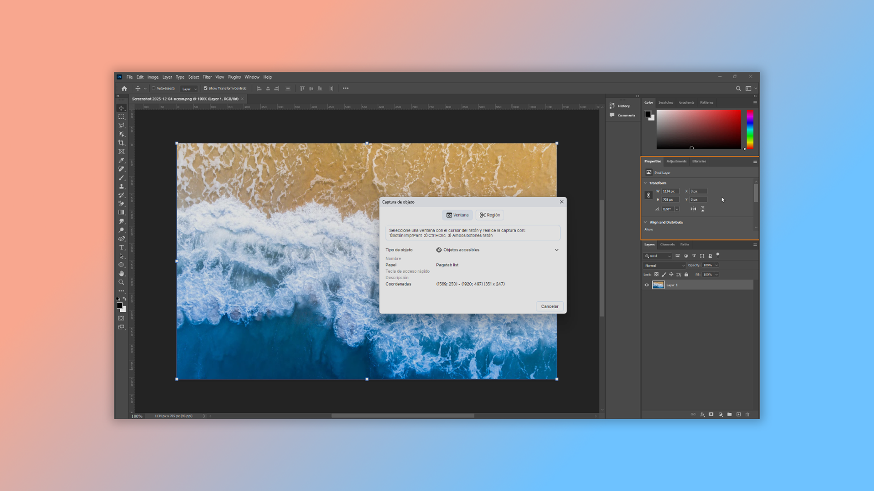Enable the Auto-Select checkbox

154,88
